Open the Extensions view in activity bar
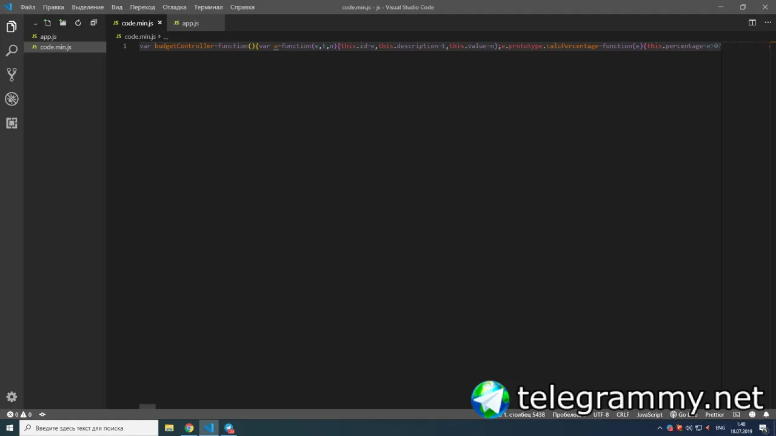Image resolution: width=776 pixels, height=436 pixels. point(12,123)
